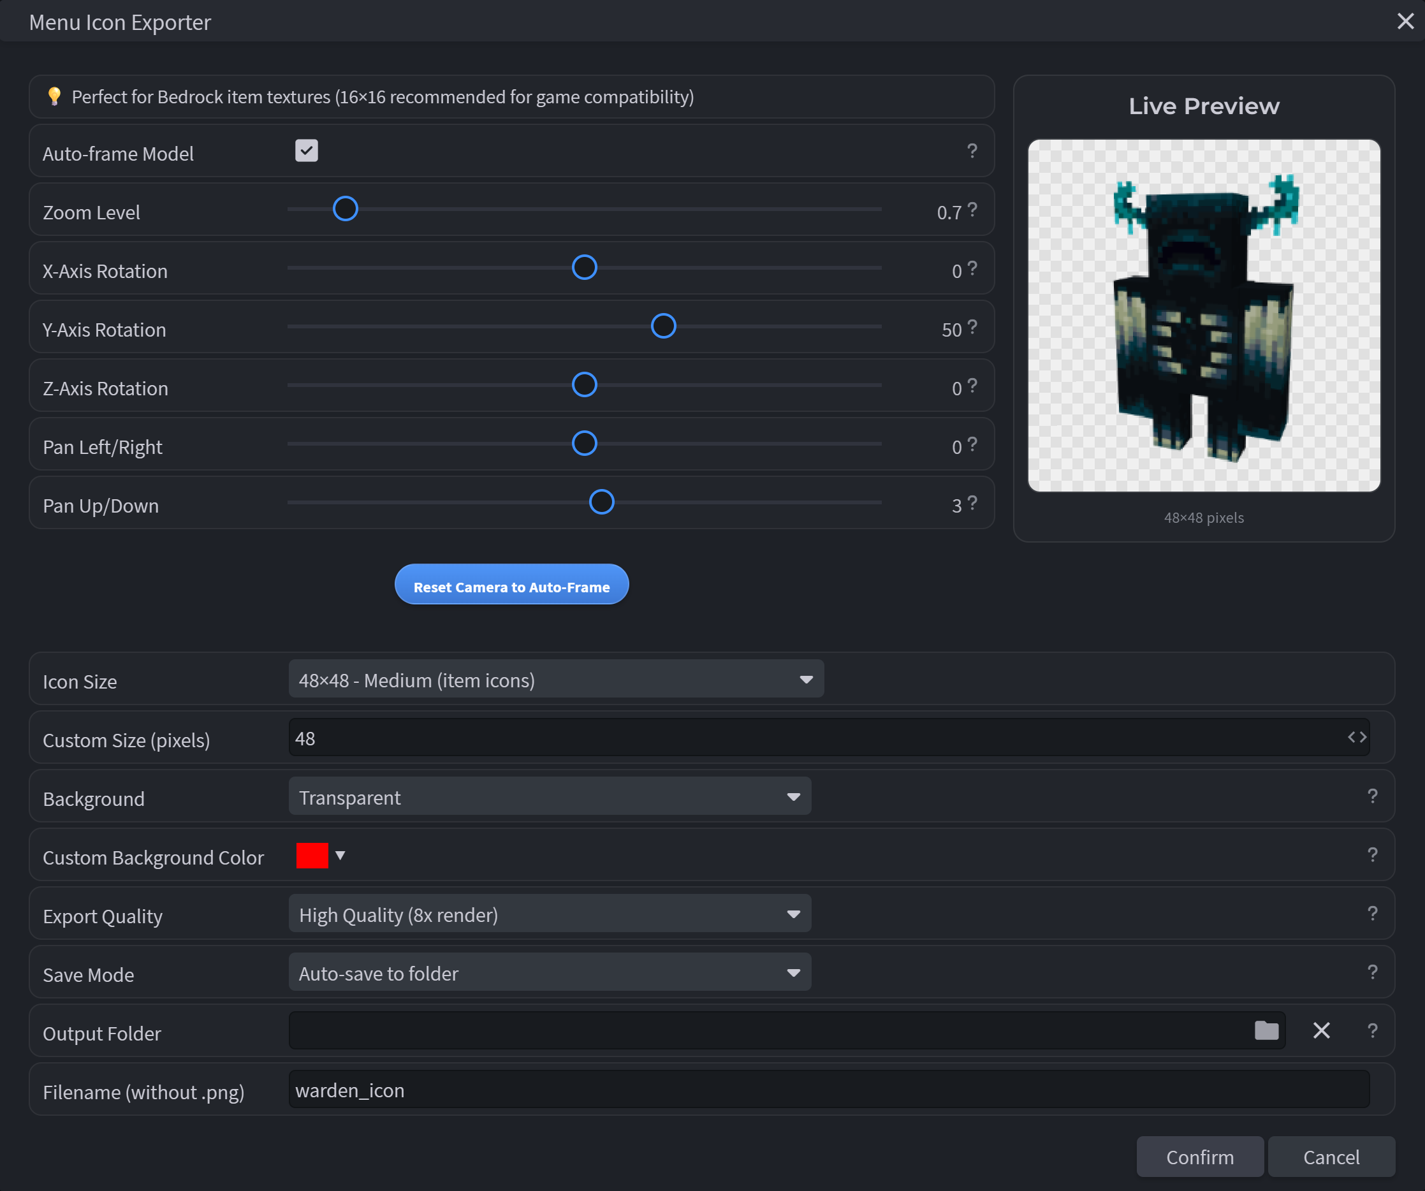Show help for X-Axis Rotation
This screenshot has height=1191, width=1425.
[972, 268]
